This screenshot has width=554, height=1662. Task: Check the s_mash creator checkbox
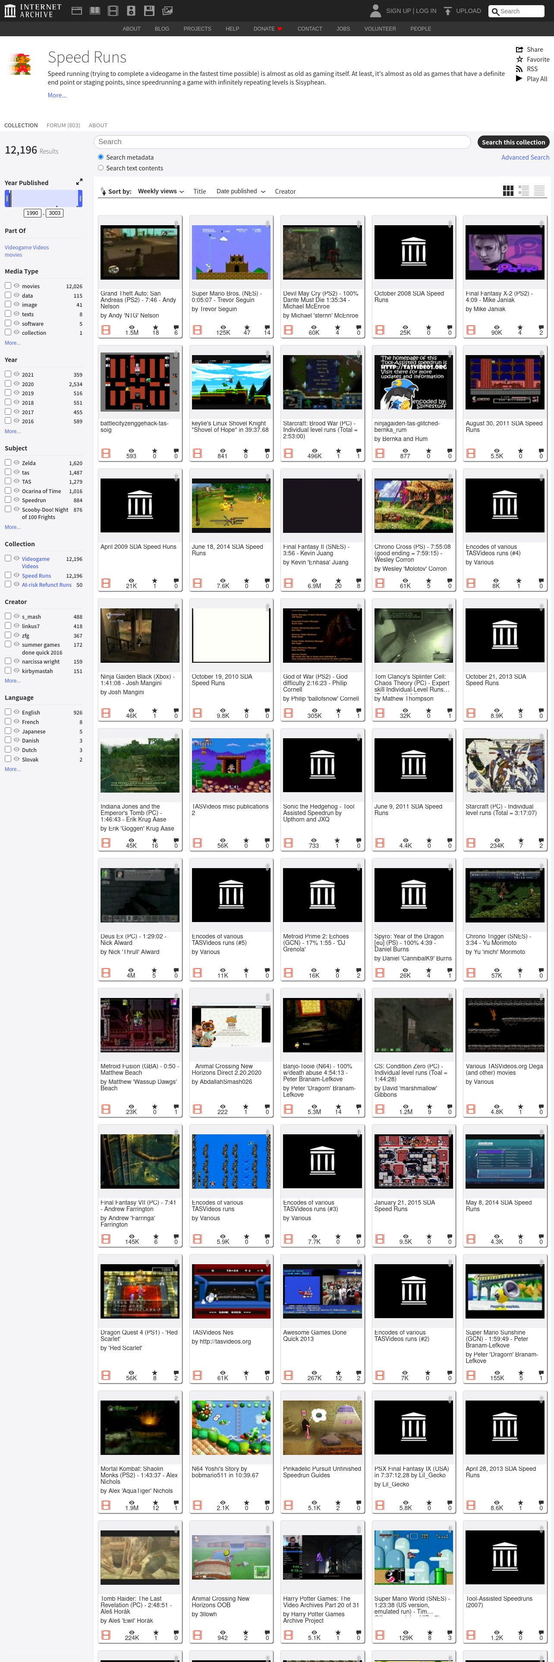8,616
